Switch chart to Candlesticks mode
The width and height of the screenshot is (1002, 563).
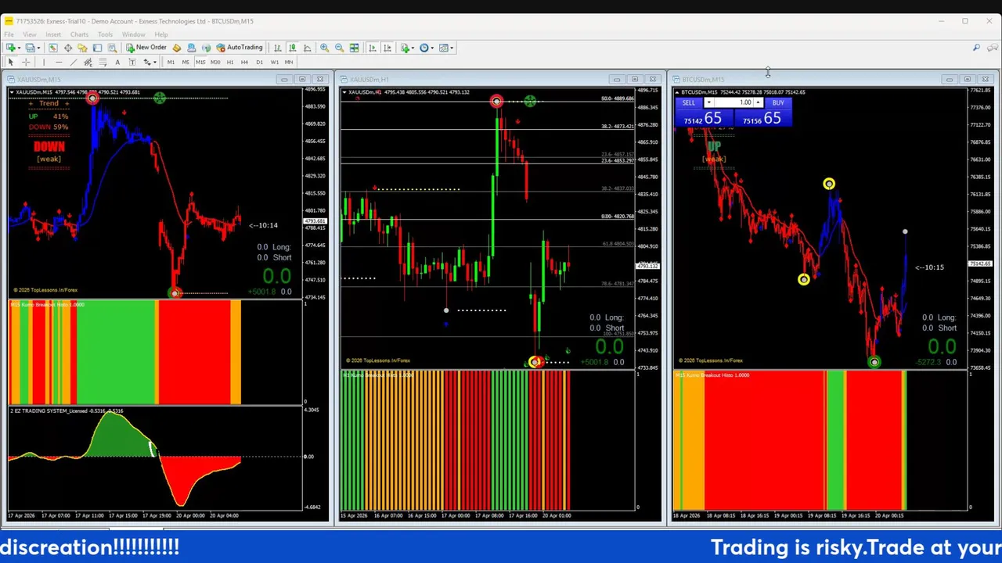(293, 48)
